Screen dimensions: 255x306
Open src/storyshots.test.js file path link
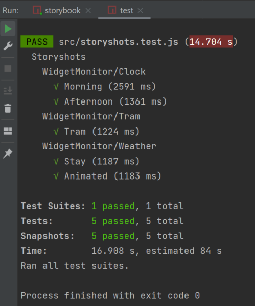[x=119, y=42]
